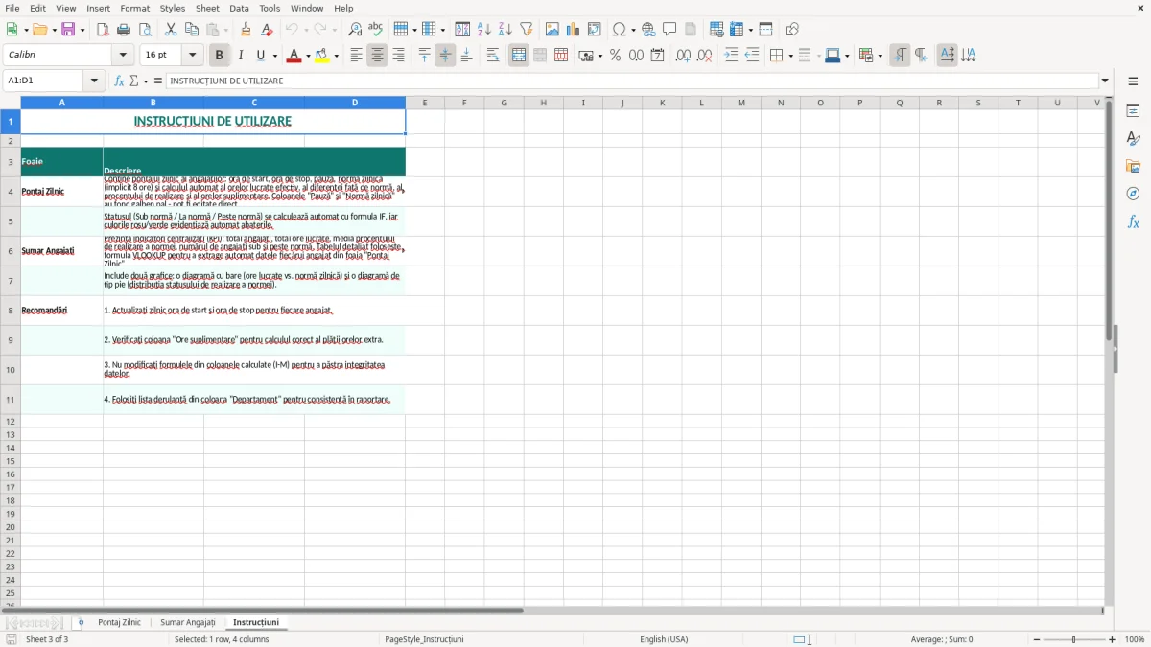Open the Borders dropdown arrow

click(790, 56)
